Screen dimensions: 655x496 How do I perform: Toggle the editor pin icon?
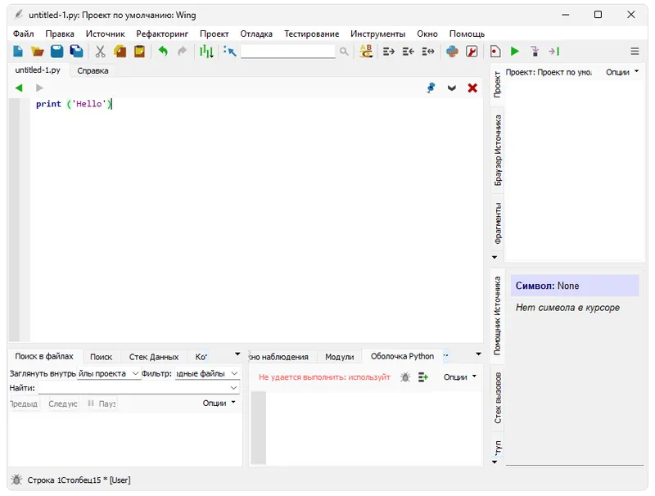431,88
